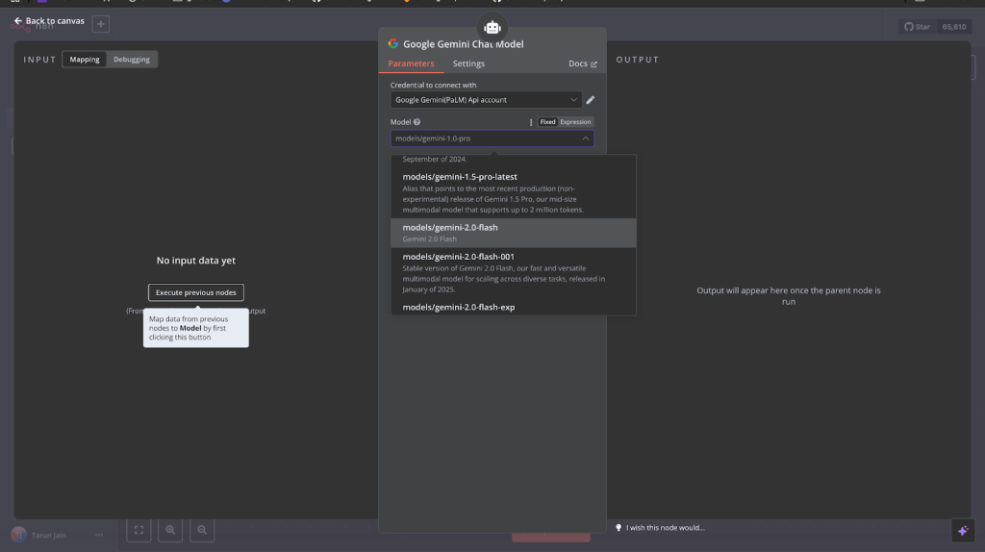Click Execute previous nodes button
Viewport: 985px width, 552px height.
point(196,292)
